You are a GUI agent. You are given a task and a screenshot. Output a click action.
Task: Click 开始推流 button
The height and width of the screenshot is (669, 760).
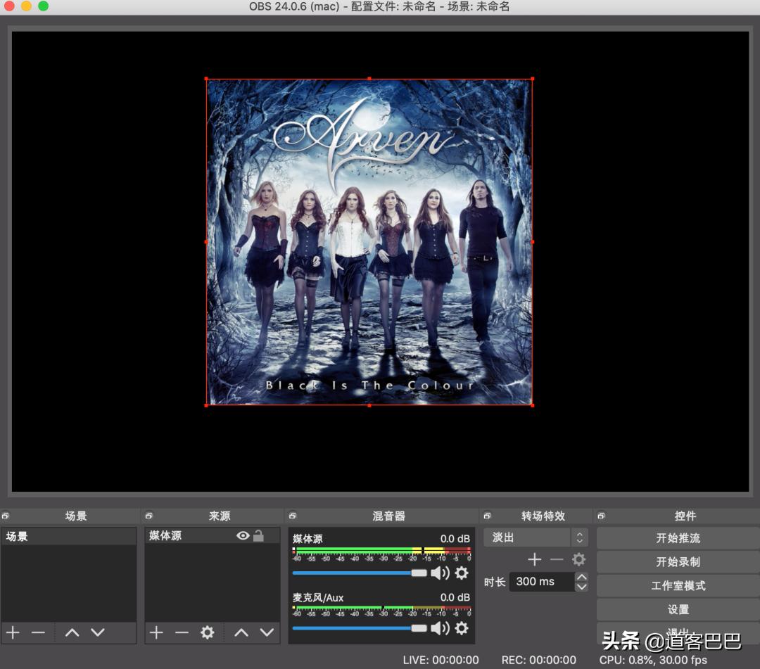click(678, 538)
